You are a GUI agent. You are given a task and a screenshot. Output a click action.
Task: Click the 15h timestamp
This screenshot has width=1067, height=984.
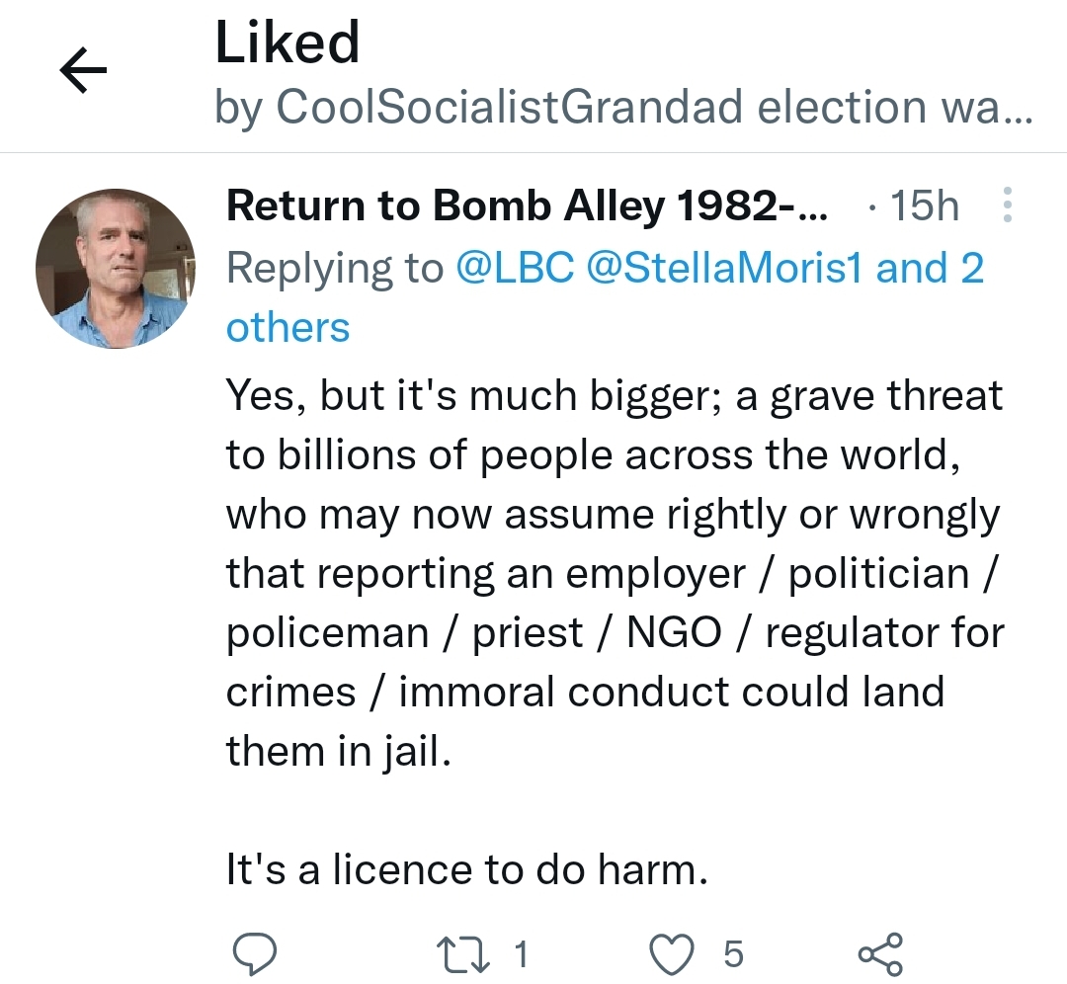pyautogui.click(x=924, y=205)
